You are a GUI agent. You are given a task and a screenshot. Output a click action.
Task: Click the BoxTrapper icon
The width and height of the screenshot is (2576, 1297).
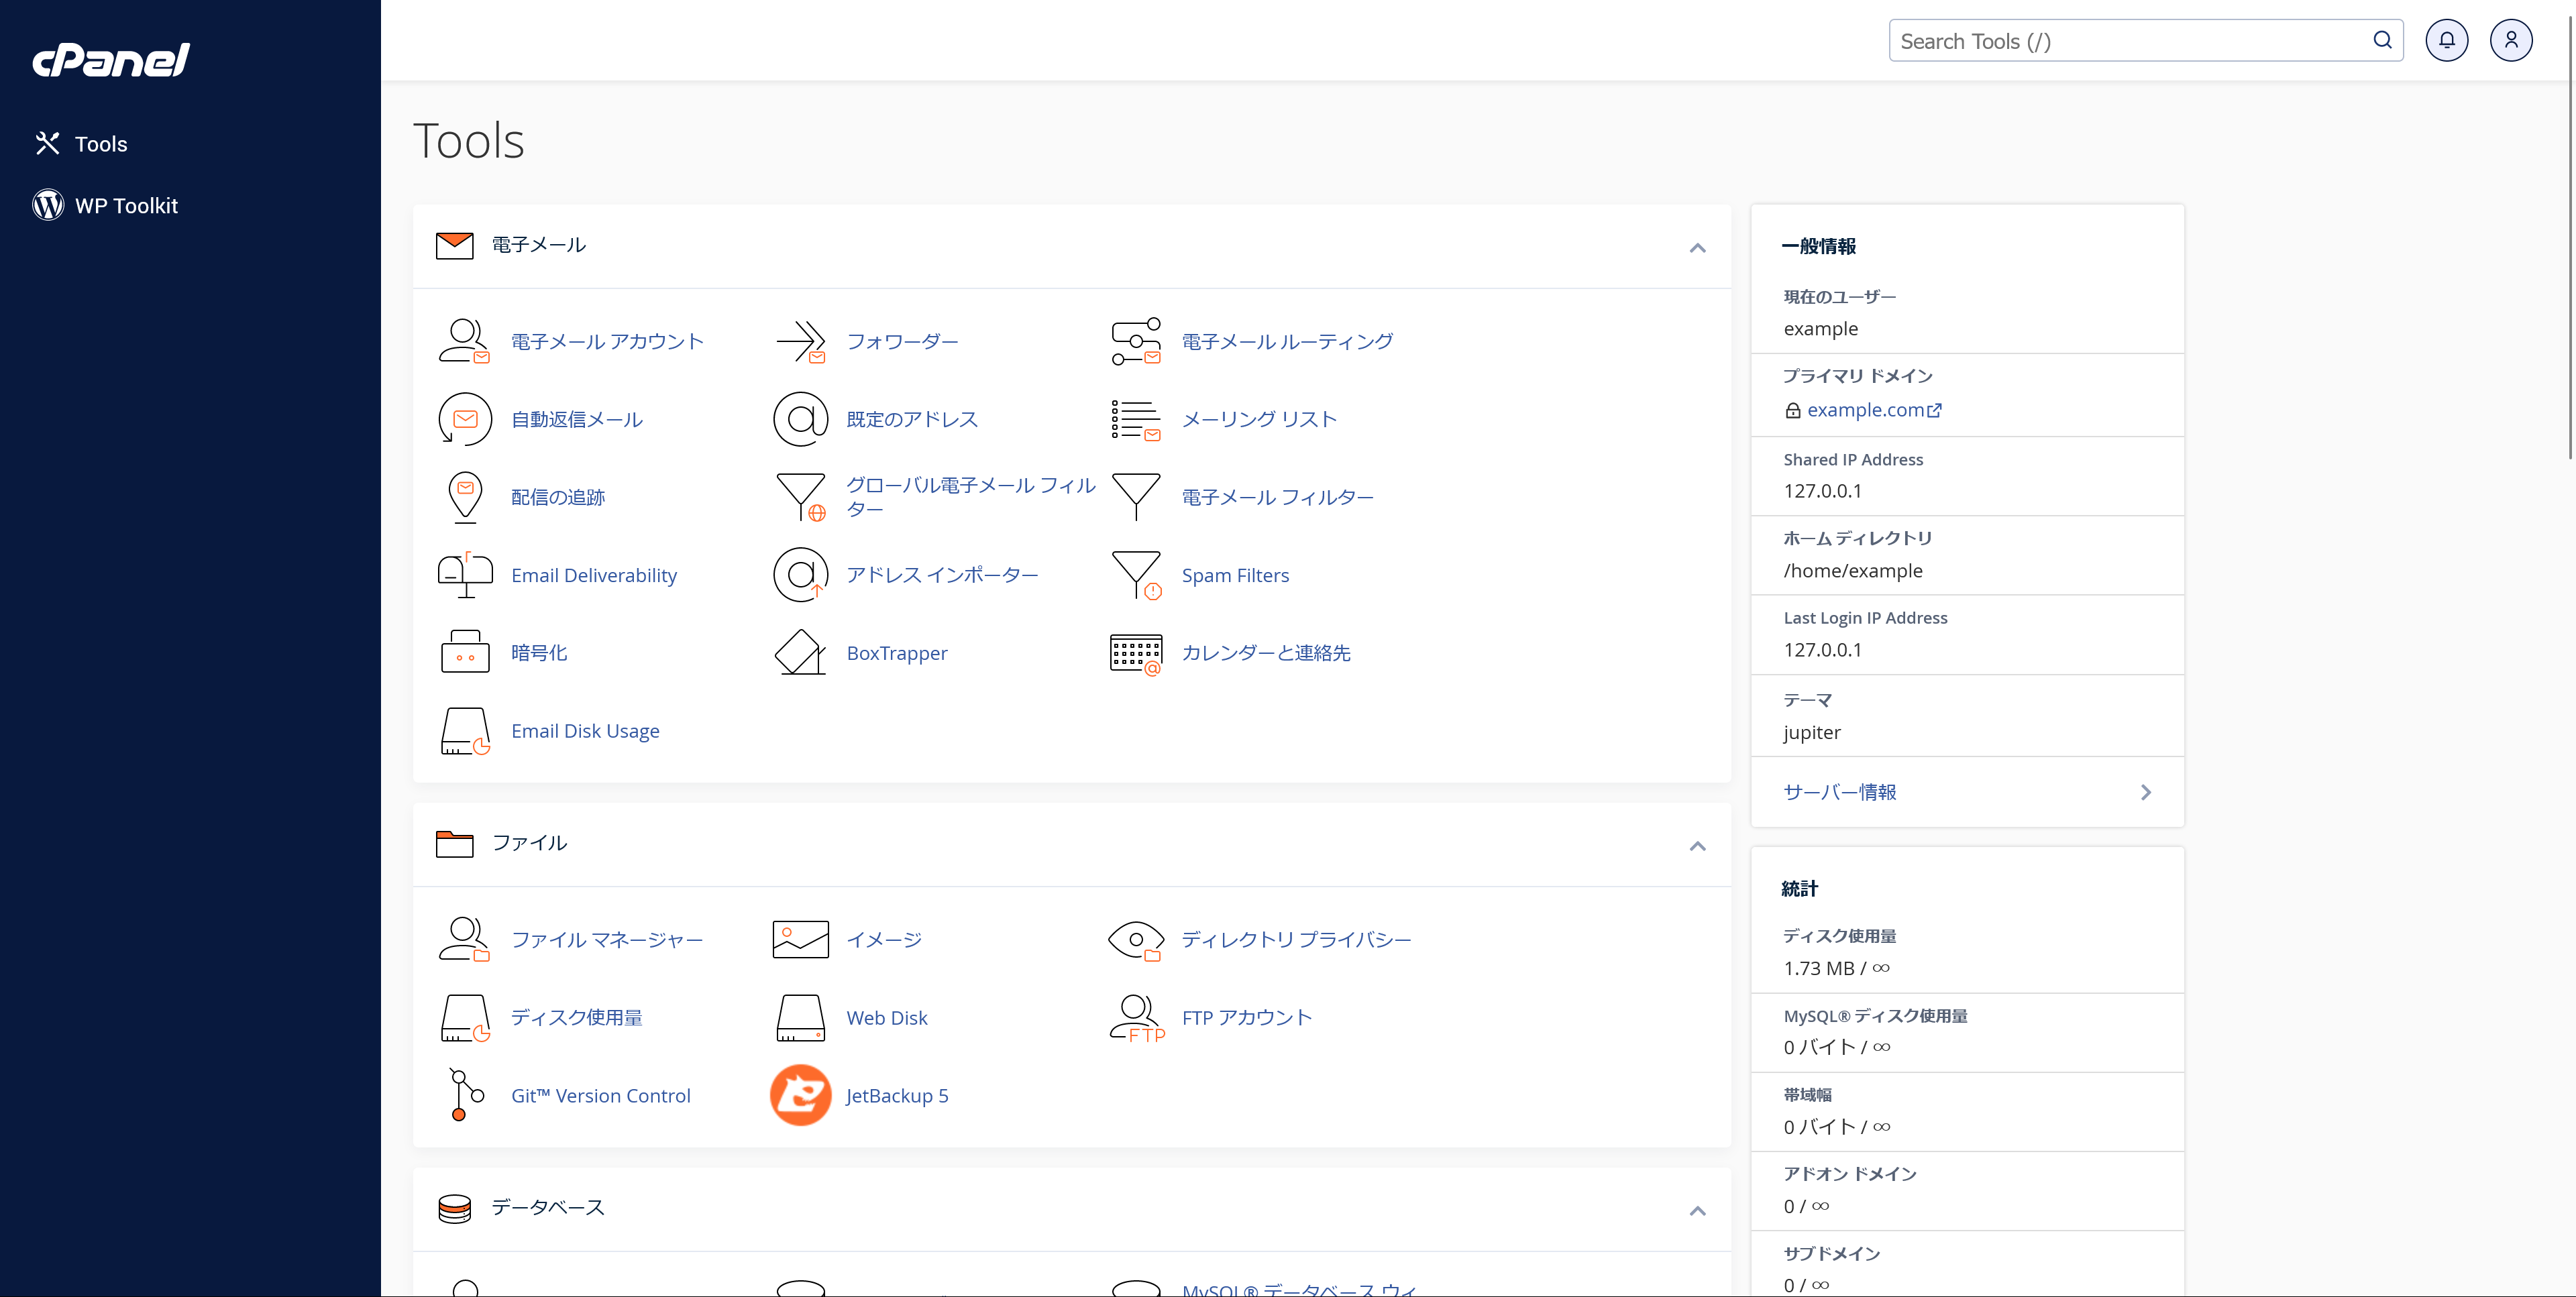800,652
